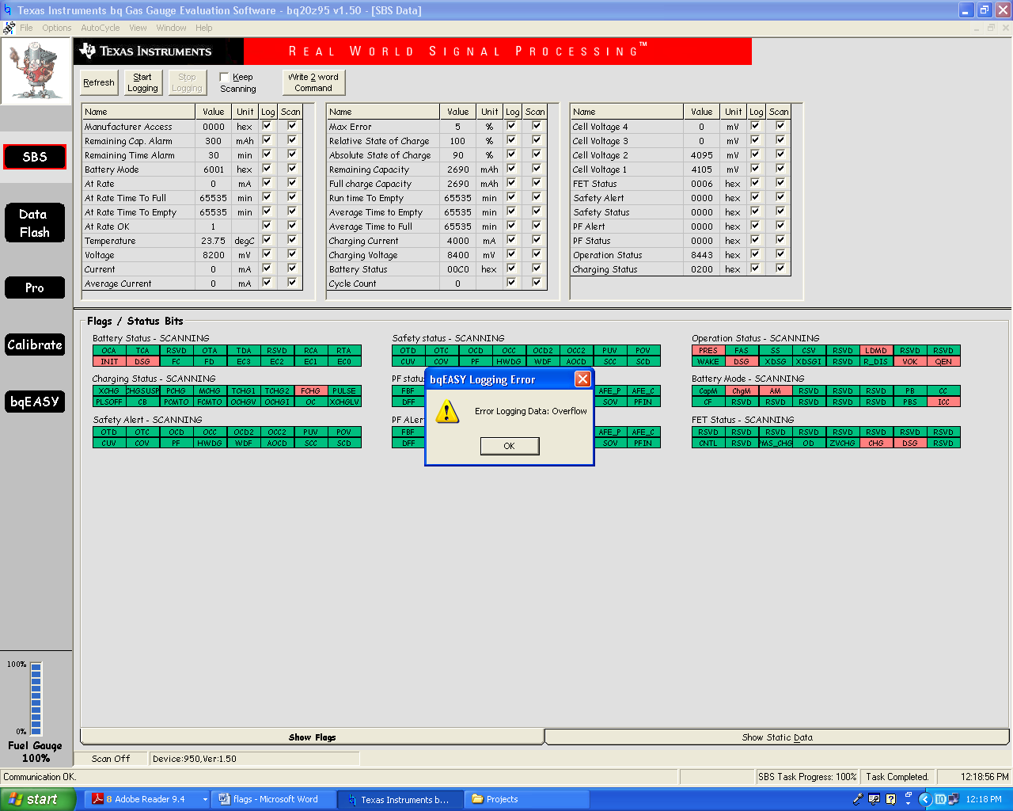Click the Refresh button
This screenshot has height=811, width=1013.
(x=99, y=82)
